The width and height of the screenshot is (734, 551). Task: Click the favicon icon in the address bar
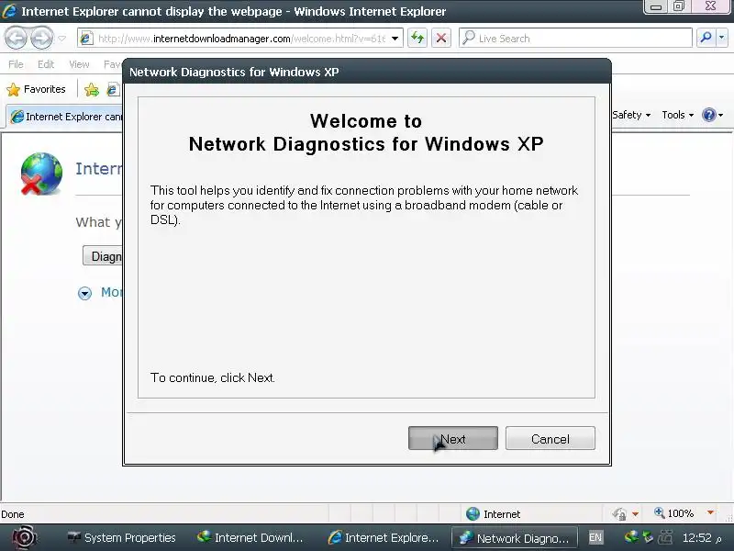pyautogui.click(x=86, y=39)
